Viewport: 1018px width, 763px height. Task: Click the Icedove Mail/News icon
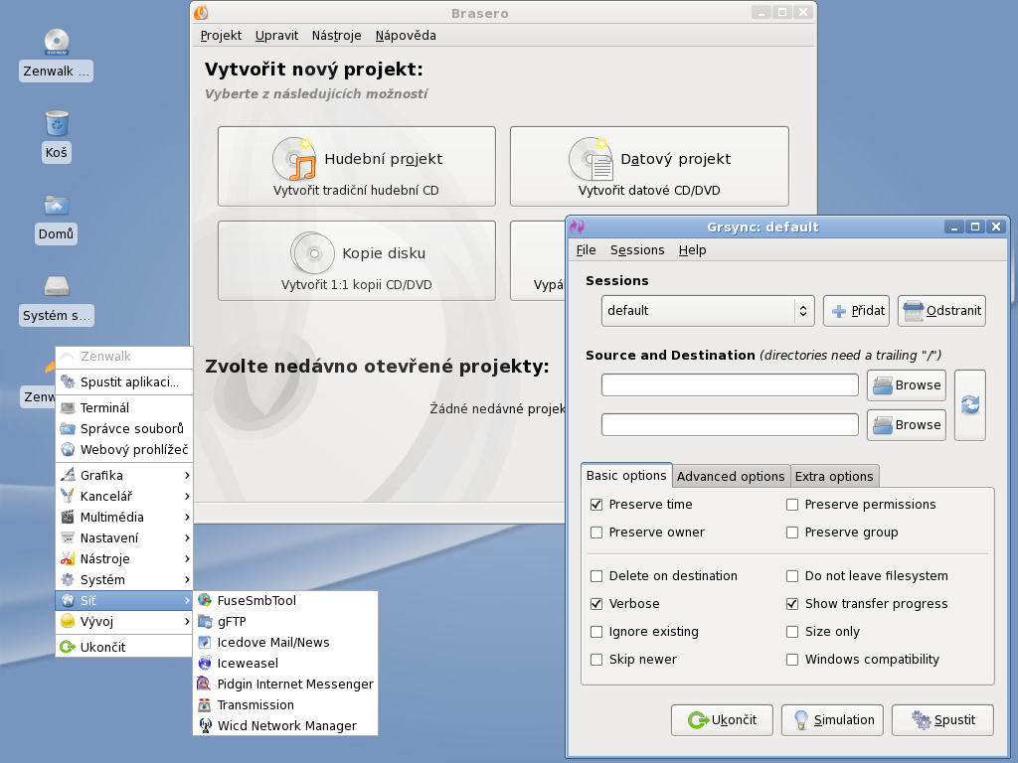[205, 643]
